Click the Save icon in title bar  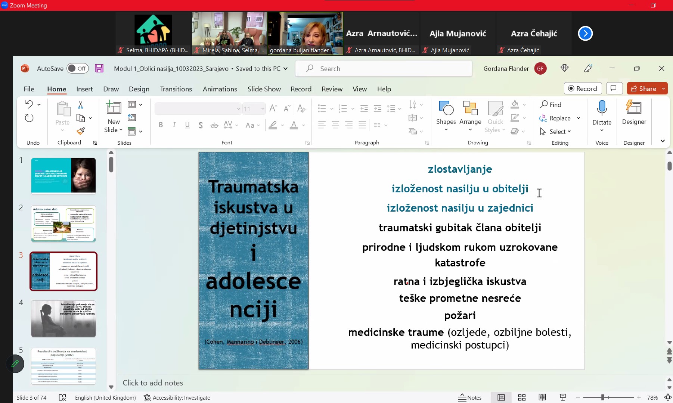[x=99, y=68]
